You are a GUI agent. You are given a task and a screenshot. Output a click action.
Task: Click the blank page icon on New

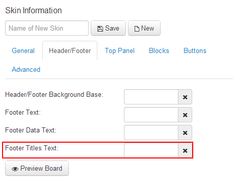[137, 29]
